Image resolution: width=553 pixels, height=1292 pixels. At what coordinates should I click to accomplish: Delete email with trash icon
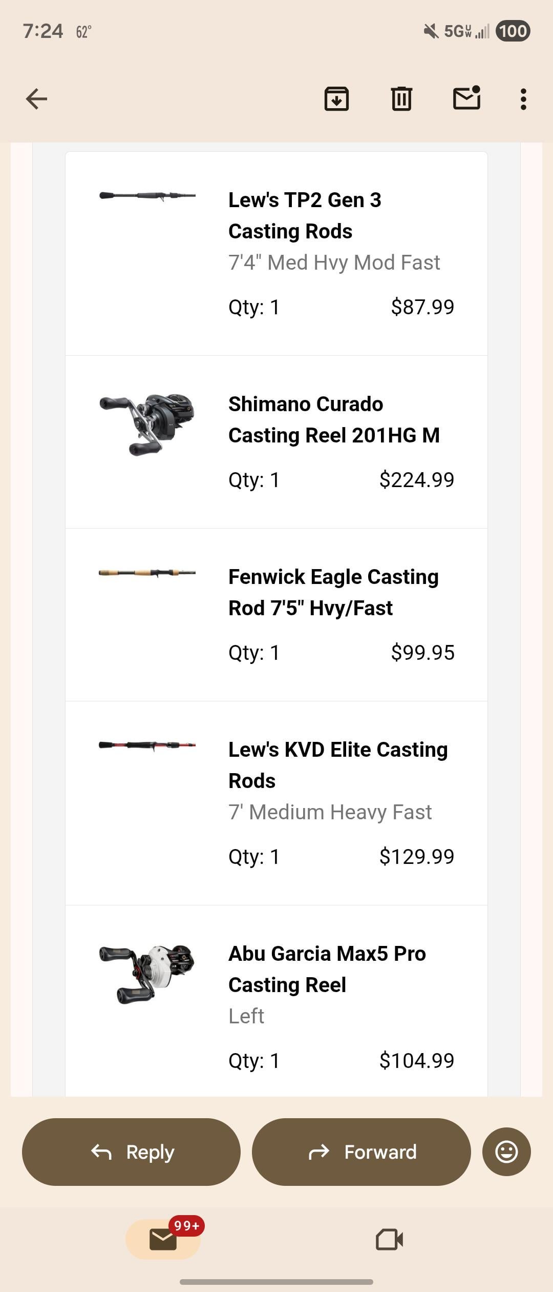coord(401,99)
